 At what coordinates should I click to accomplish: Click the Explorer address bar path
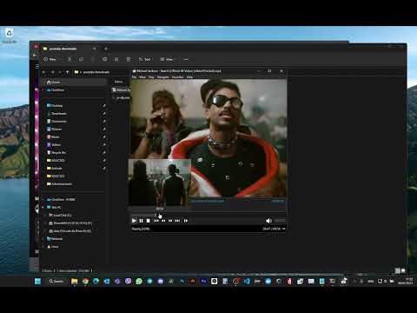[x=96, y=72]
